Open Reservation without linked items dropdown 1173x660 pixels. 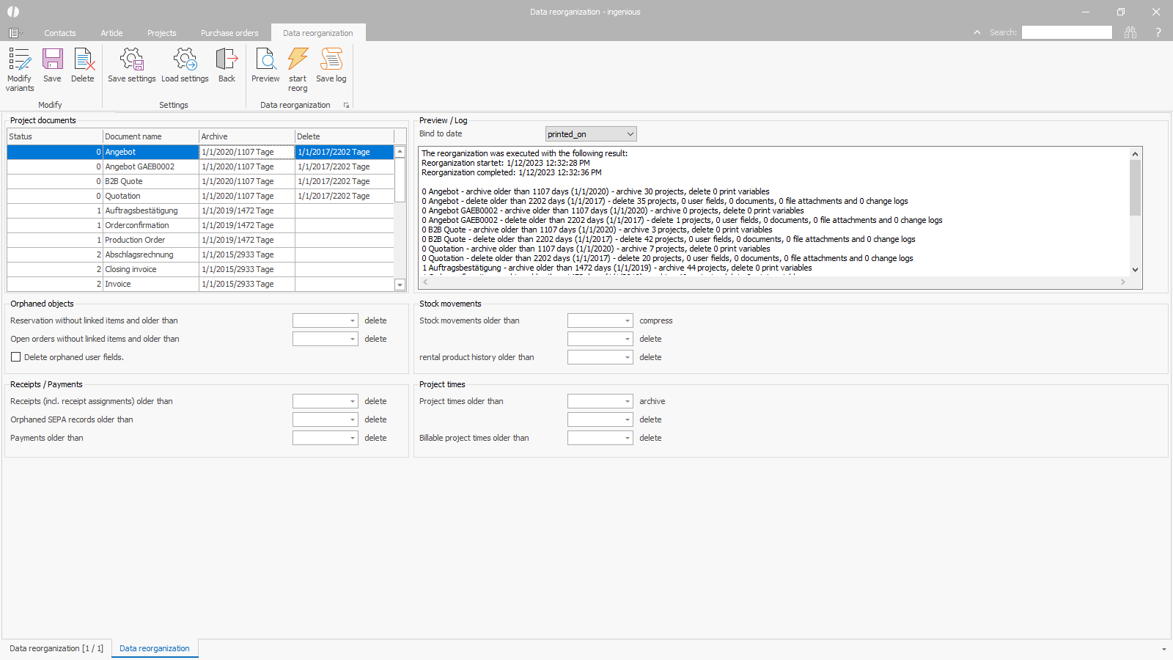tap(352, 320)
